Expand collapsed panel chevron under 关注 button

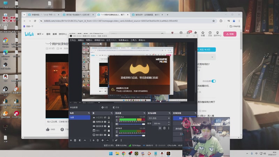212,57
